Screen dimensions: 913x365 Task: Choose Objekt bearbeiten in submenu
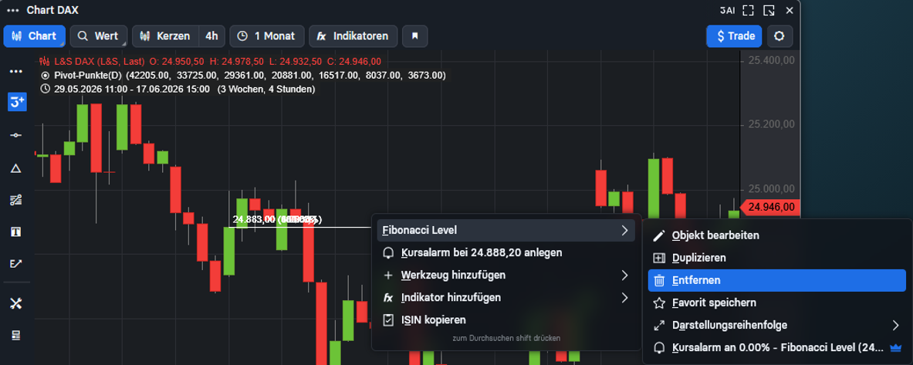point(776,236)
